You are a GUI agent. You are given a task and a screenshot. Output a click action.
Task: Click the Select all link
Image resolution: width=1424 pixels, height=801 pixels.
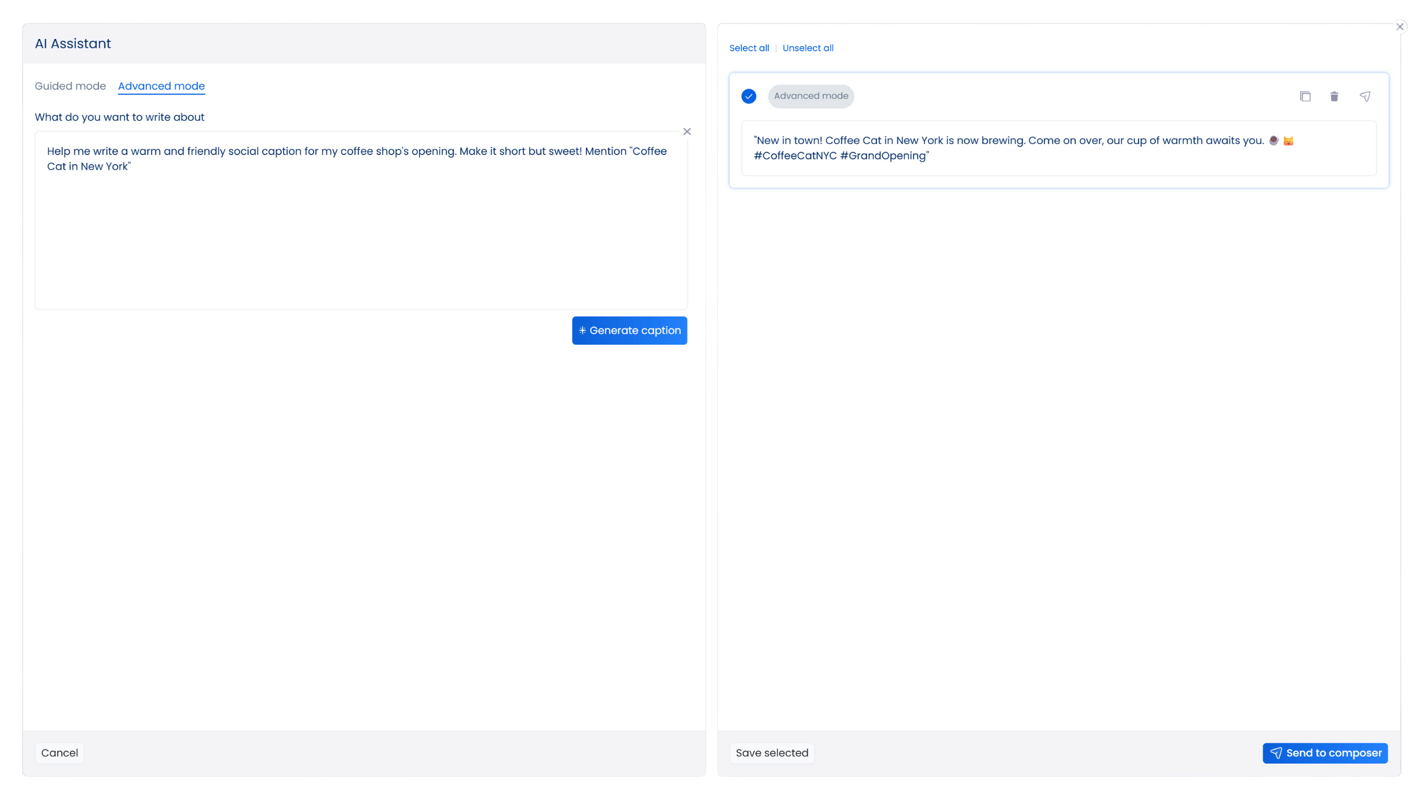point(749,48)
